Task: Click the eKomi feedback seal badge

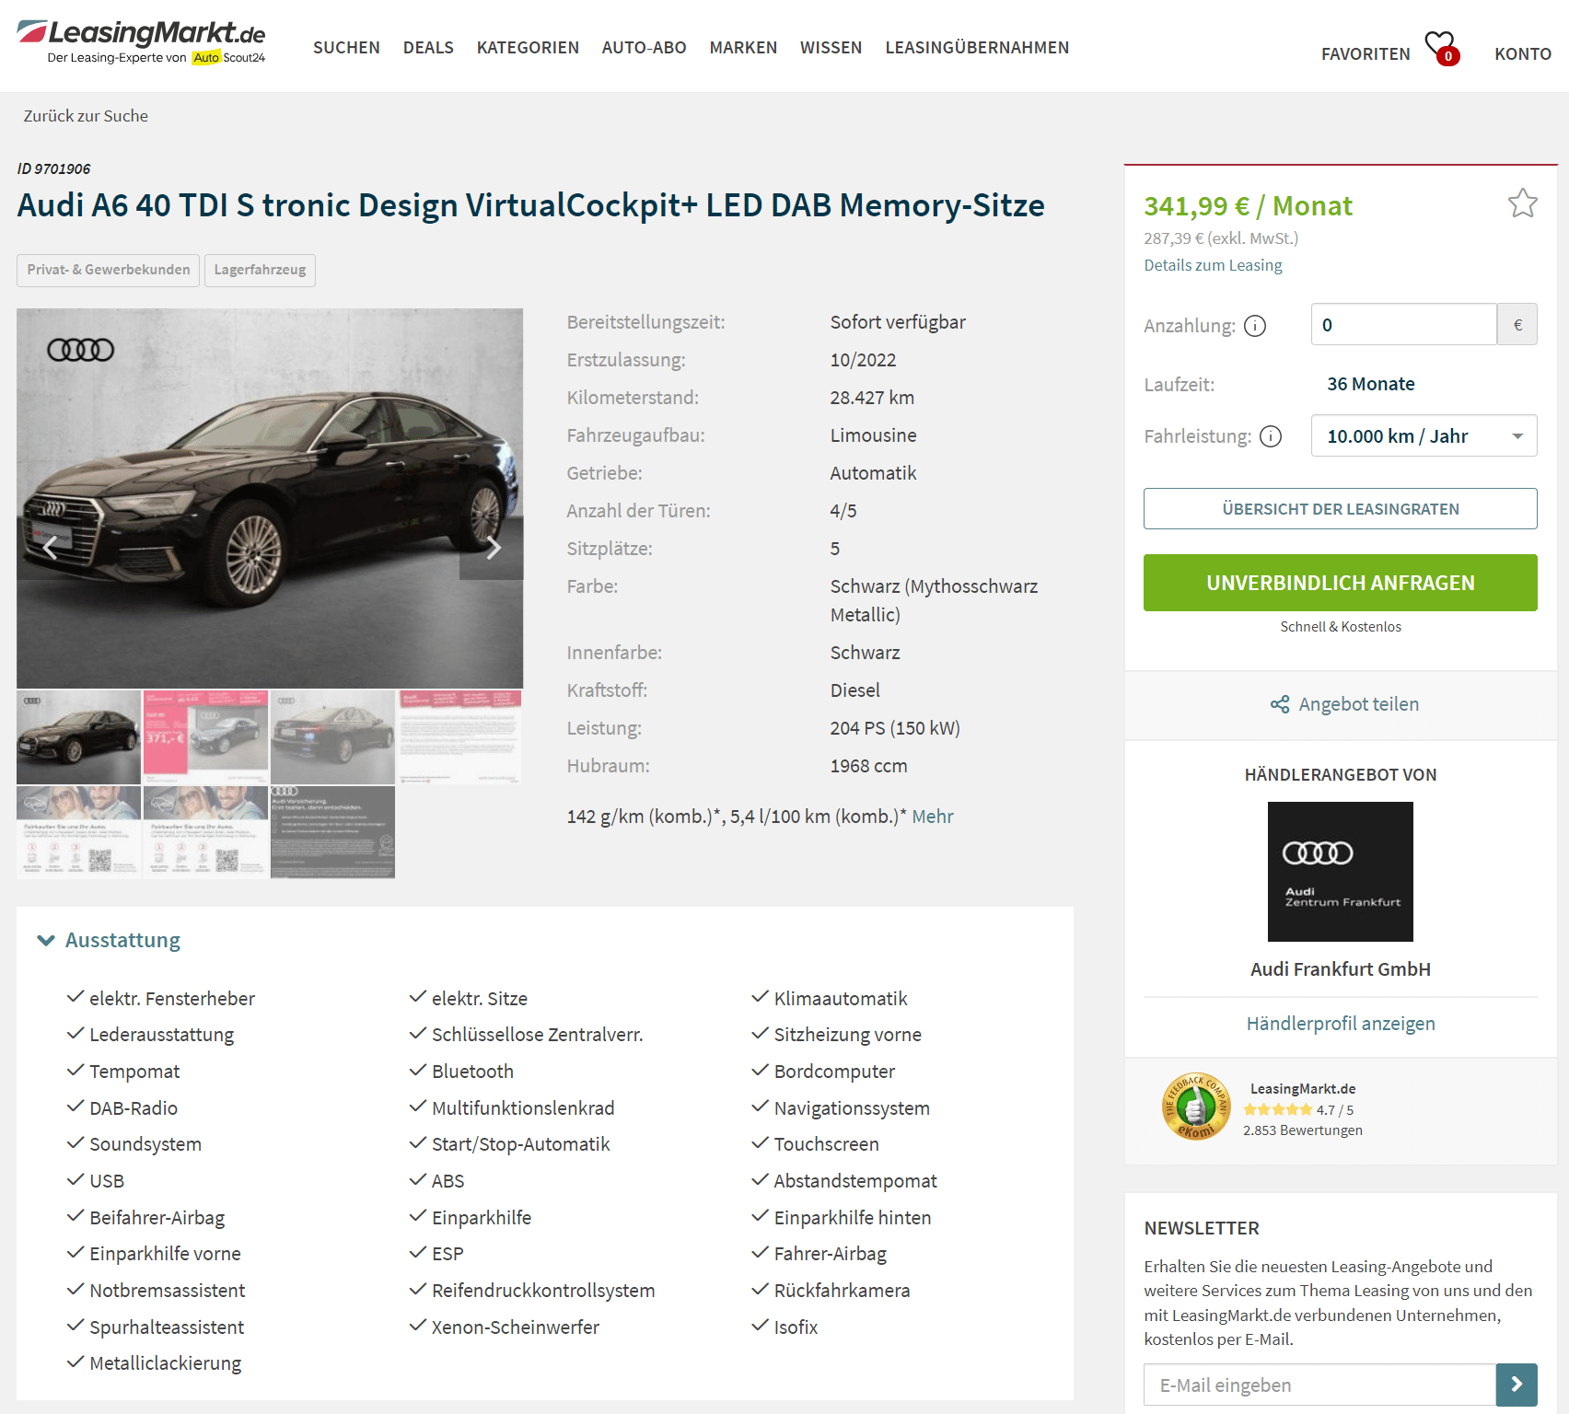Action: point(1196,1107)
